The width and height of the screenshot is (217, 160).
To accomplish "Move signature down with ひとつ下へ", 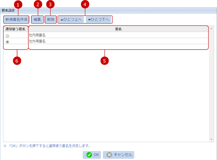I will (x=99, y=20).
